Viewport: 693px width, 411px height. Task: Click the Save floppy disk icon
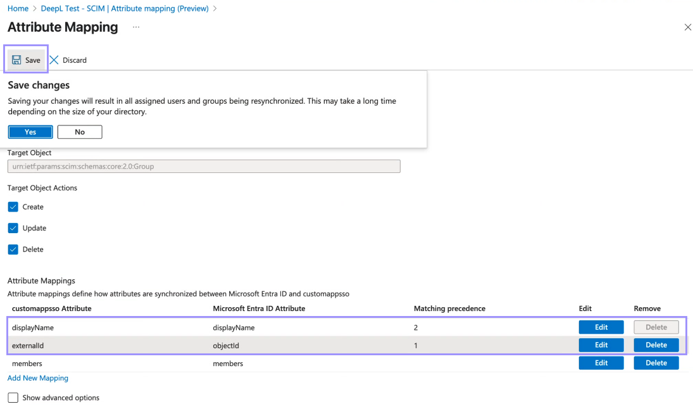click(16, 60)
